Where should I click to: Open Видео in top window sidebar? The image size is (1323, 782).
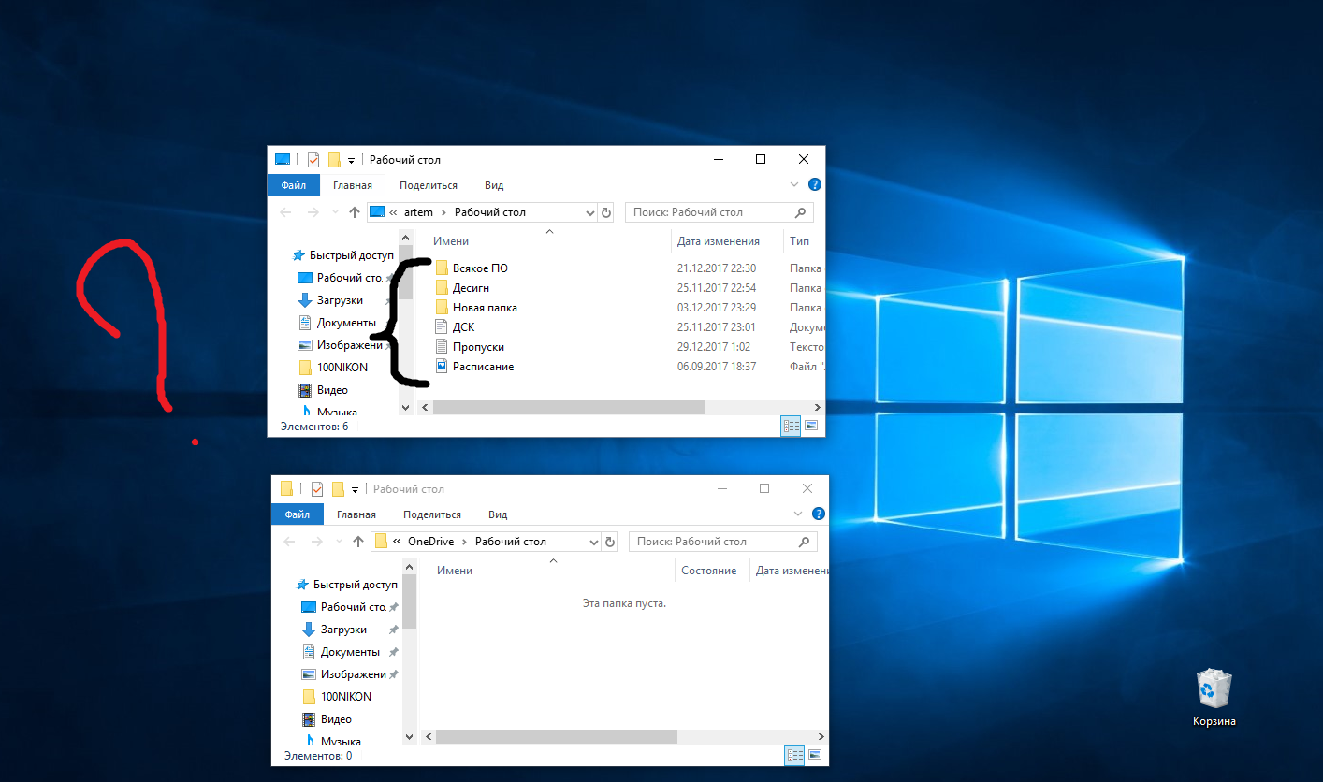coord(323,390)
